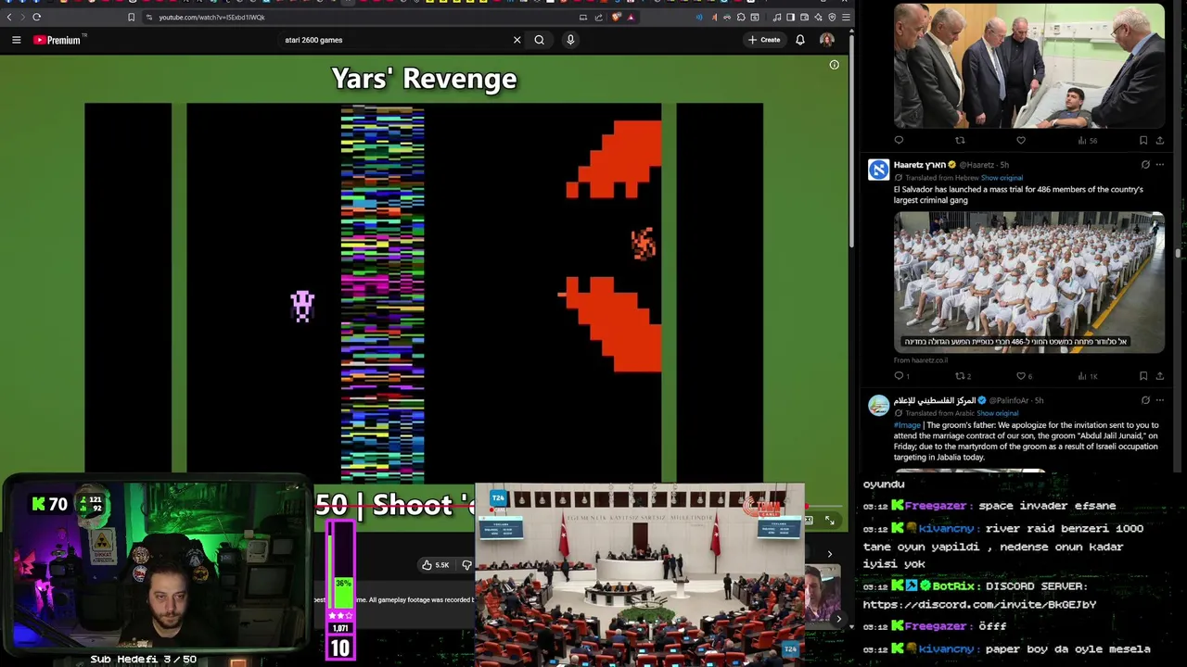1187x667 pixels.
Task: Click the Twitter feed vertical scrollbar handle
Action: [1179, 253]
